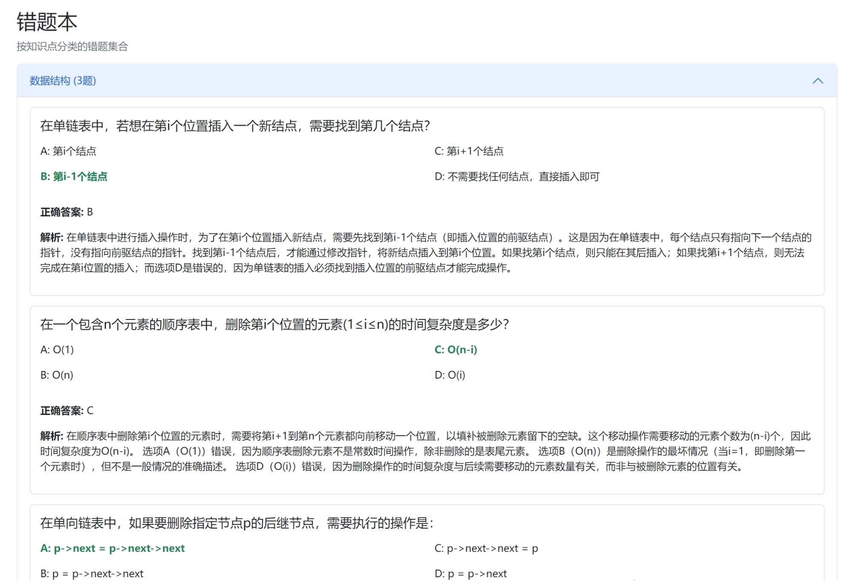This screenshot has width=851, height=581.
Task: Select option A: 第i个结点
Action: coord(68,151)
